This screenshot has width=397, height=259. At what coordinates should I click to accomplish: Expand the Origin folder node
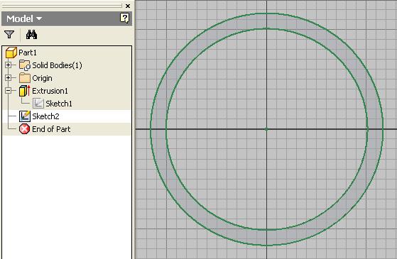pyautogui.click(x=8, y=77)
